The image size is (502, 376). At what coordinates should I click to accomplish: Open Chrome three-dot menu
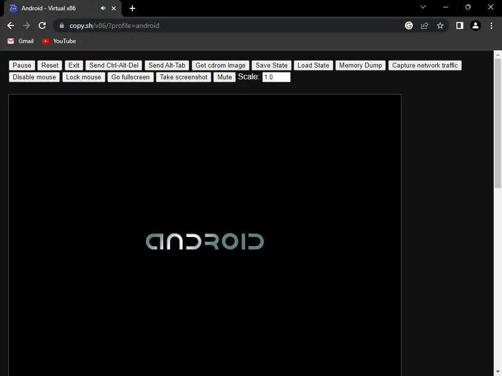click(491, 25)
